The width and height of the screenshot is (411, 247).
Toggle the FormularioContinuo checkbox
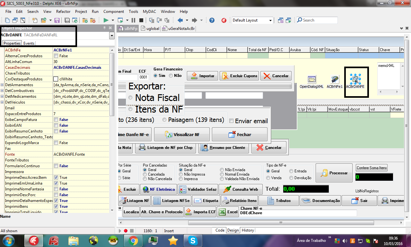56,166
